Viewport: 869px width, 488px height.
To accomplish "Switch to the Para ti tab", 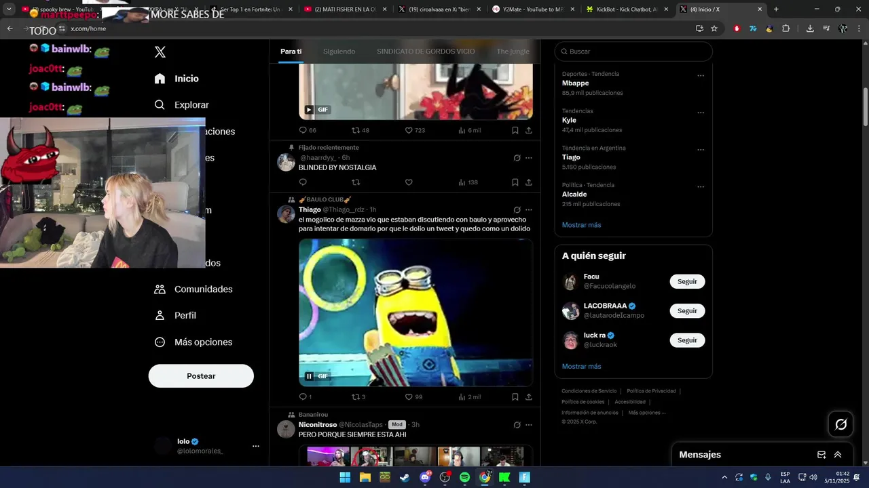I will coord(291,52).
